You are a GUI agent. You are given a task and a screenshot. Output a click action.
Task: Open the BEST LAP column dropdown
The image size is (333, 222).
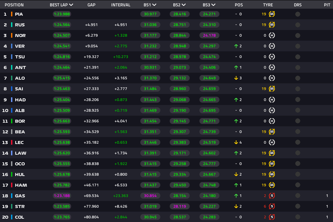(x=71, y=5)
